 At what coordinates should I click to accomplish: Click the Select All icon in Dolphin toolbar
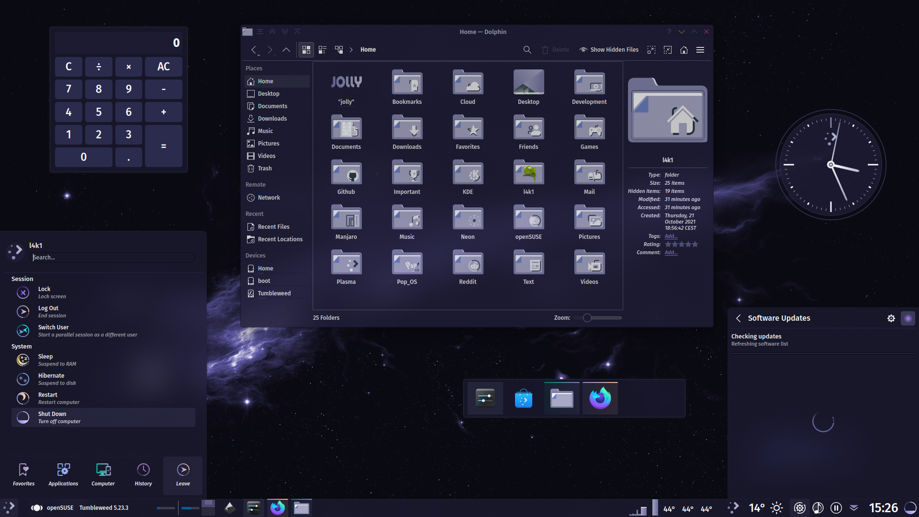pos(651,49)
